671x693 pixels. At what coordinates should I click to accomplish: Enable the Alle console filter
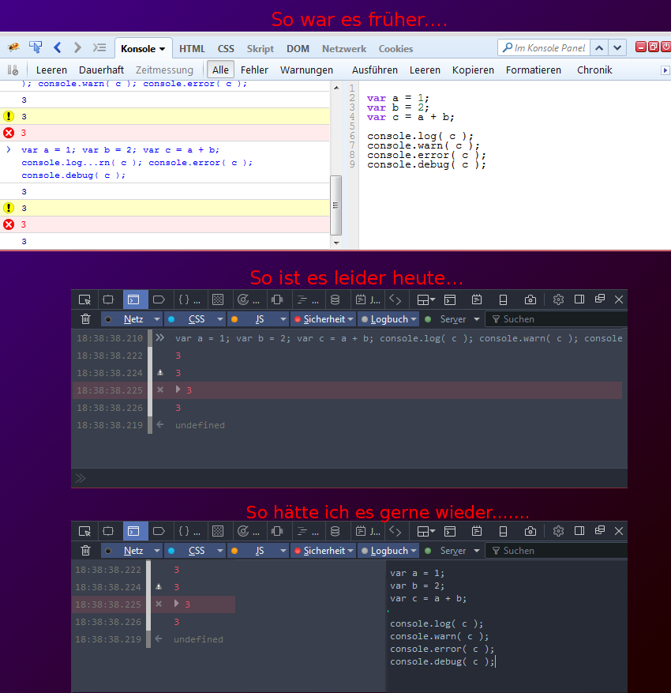click(220, 70)
